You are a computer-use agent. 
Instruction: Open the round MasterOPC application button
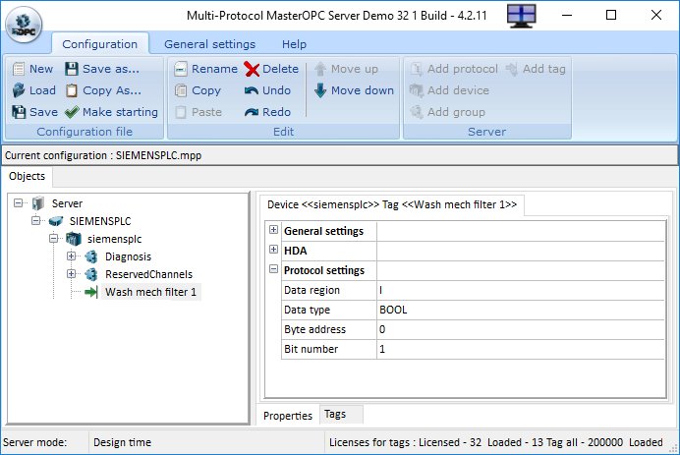pos(24,25)
